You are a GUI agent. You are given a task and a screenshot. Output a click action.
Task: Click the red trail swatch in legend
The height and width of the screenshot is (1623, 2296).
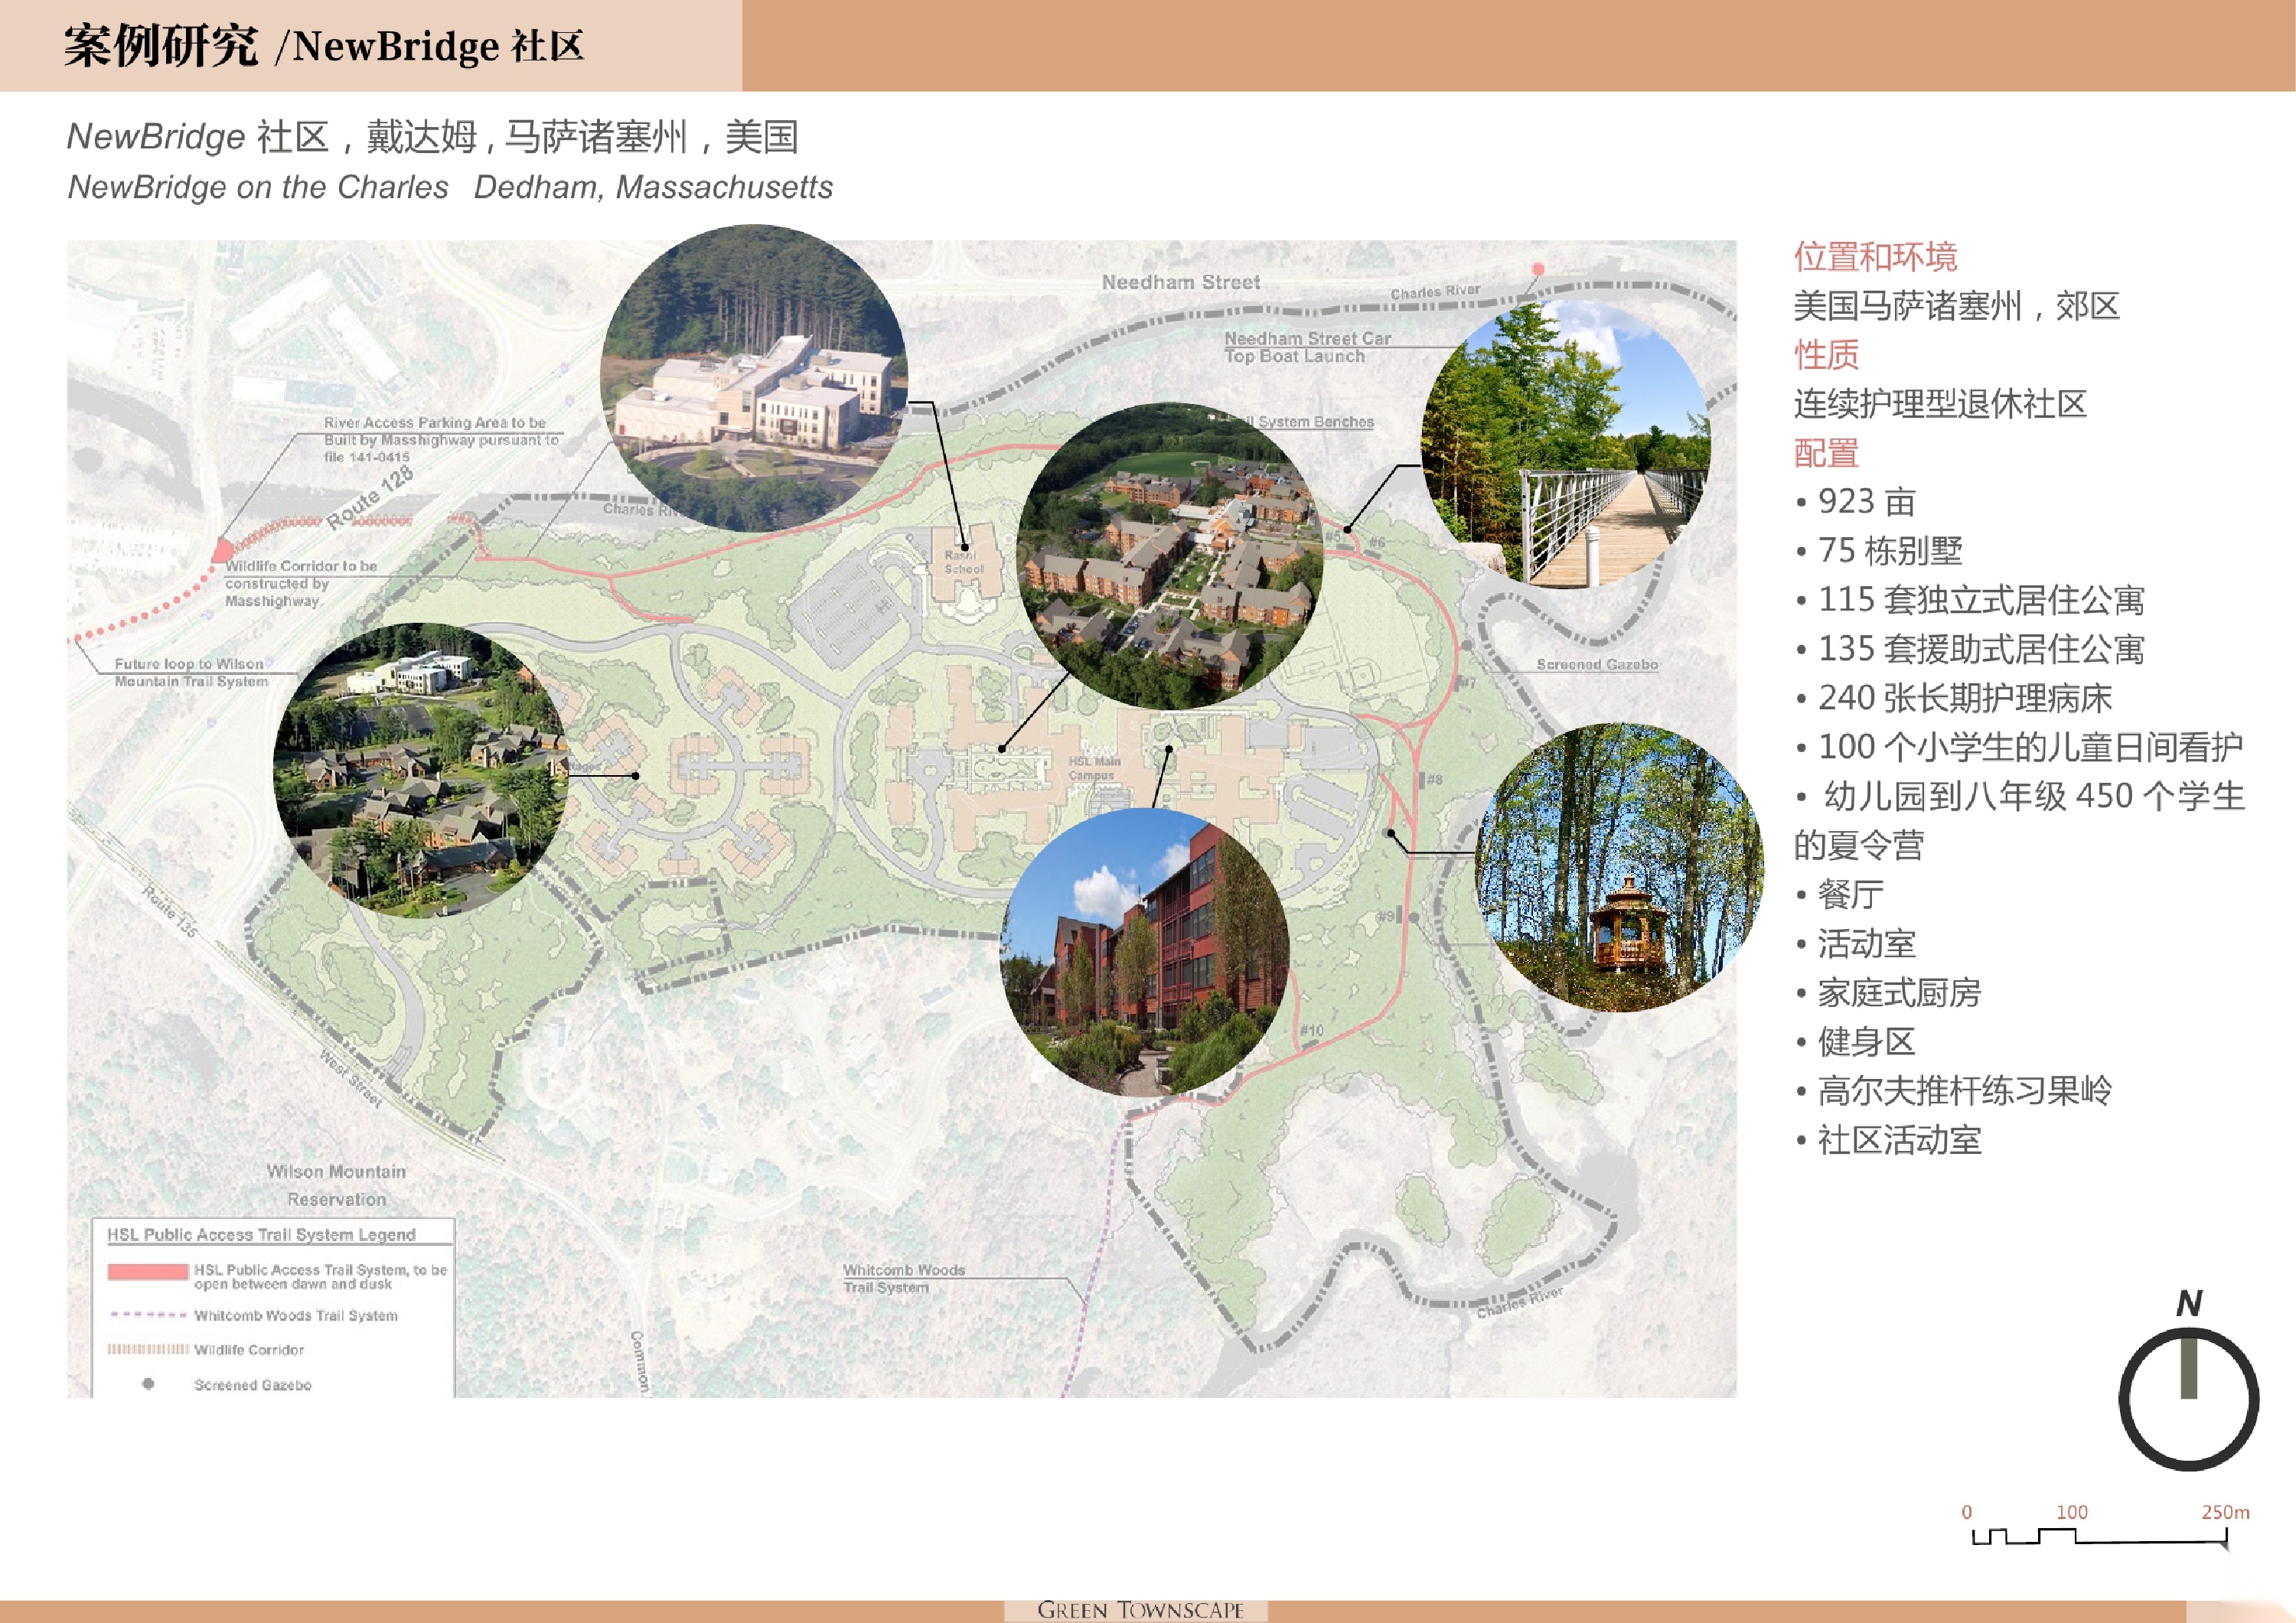coord(148,1272)
